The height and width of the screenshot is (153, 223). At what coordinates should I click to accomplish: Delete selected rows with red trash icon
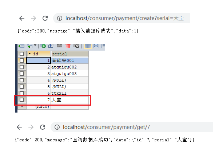click(x=68, y=46)
